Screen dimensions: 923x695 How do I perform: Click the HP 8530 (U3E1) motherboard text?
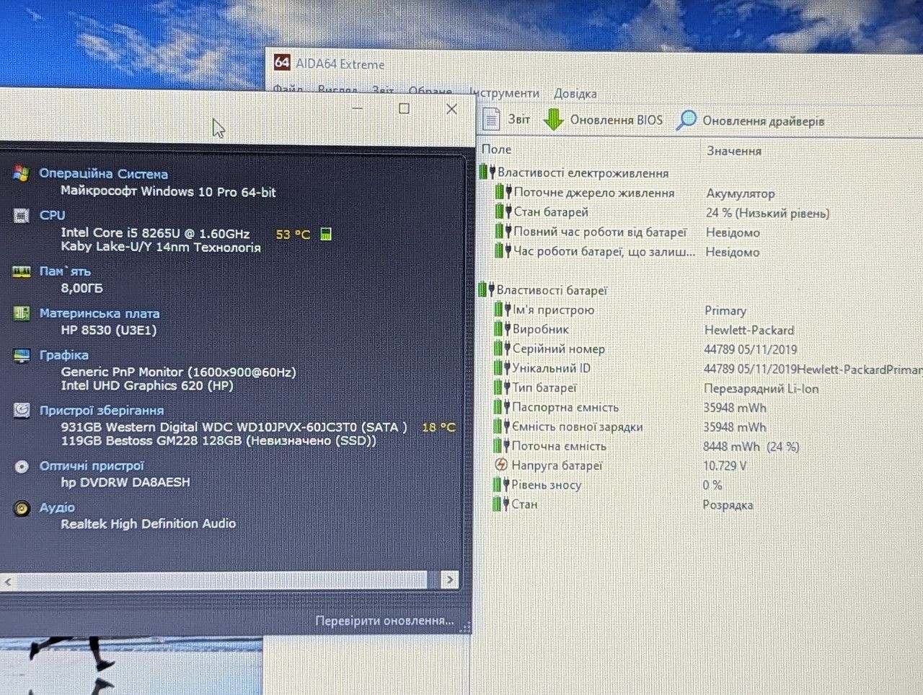pyautogui.click(x=108, y=330)
